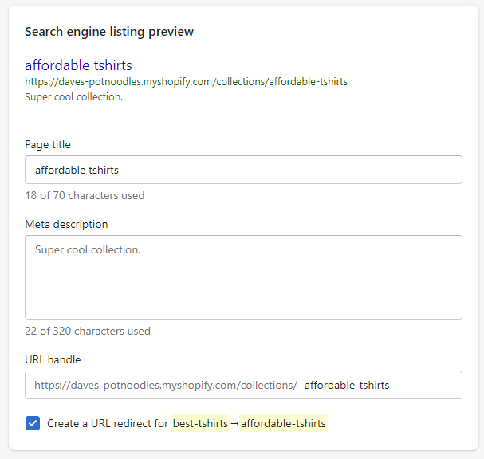Viewport: 484px width, 459px height.
Task: Click the grey preview description under the URL
Action: pos(74,97)
